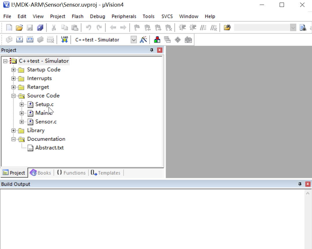
Task: Open the Tools menu
Action: (x=148, y=16)
